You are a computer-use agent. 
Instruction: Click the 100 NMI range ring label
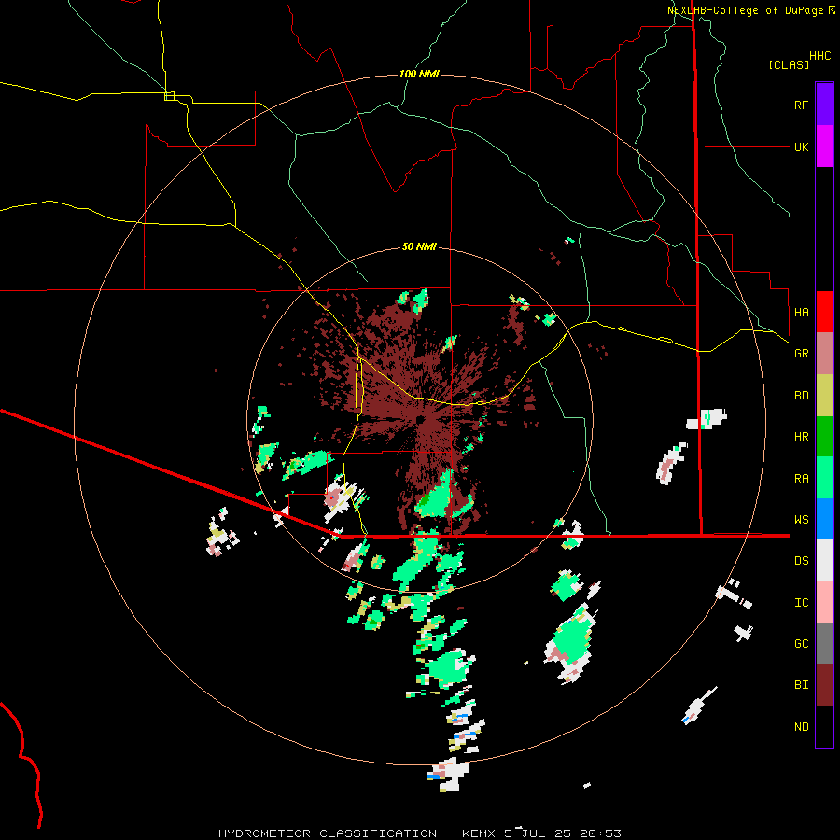click(x=419, y=74)
